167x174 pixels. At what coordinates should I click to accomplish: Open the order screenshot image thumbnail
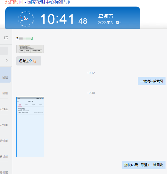click(x=30, y=127)
